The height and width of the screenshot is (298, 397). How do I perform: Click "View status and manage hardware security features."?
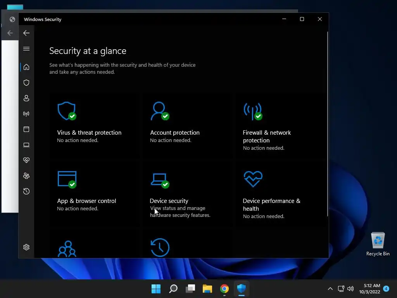(180, 211)
